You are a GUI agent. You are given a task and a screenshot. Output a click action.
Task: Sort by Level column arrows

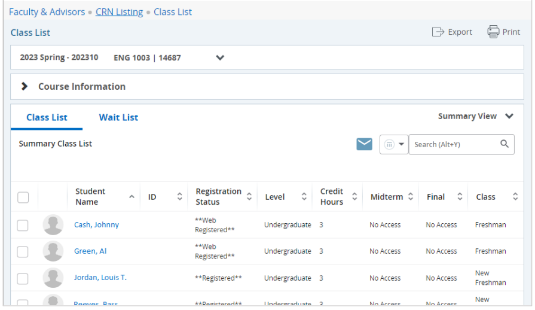point(304,197)
